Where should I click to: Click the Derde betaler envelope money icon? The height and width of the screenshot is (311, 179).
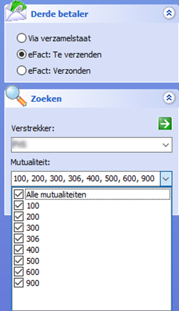16,11
